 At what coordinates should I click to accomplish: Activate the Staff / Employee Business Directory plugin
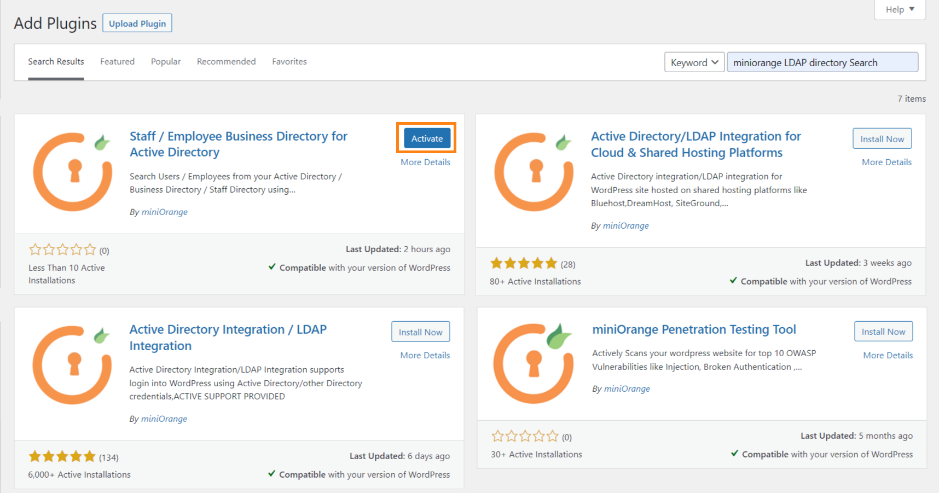point(427,138)
